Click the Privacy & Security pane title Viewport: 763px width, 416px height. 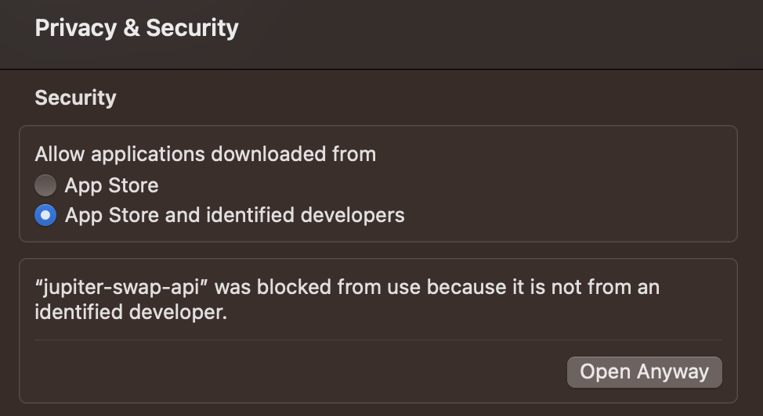pos(136,28)
